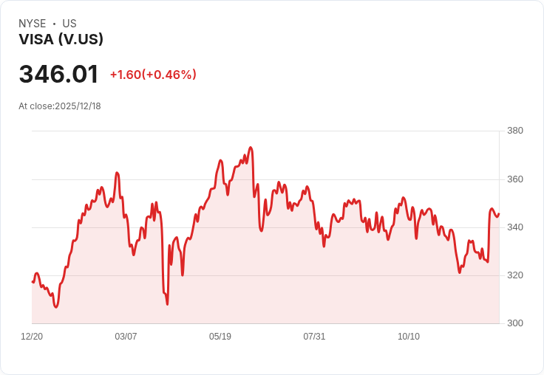Click the +1.60(+0.46%) price change

[x=153, y=75]
